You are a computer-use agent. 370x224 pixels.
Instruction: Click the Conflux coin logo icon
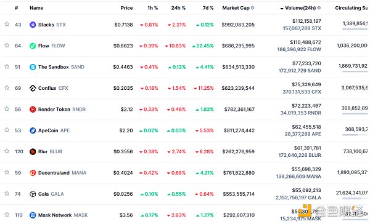[33, 88]
